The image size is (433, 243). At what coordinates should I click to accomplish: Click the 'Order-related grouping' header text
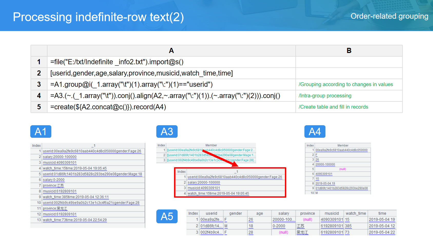(x=389, y=16)
